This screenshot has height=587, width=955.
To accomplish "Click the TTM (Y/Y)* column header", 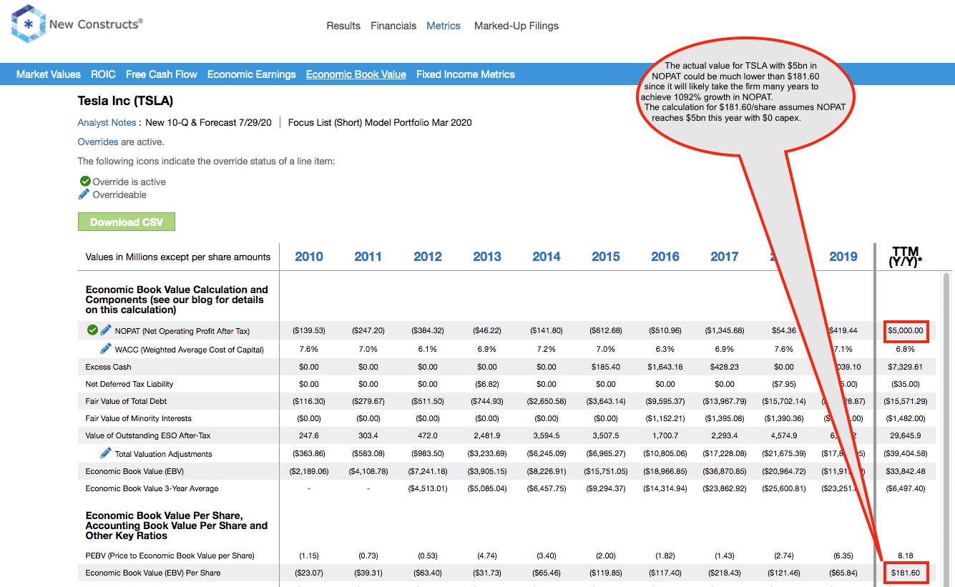I will coord(906,257).
